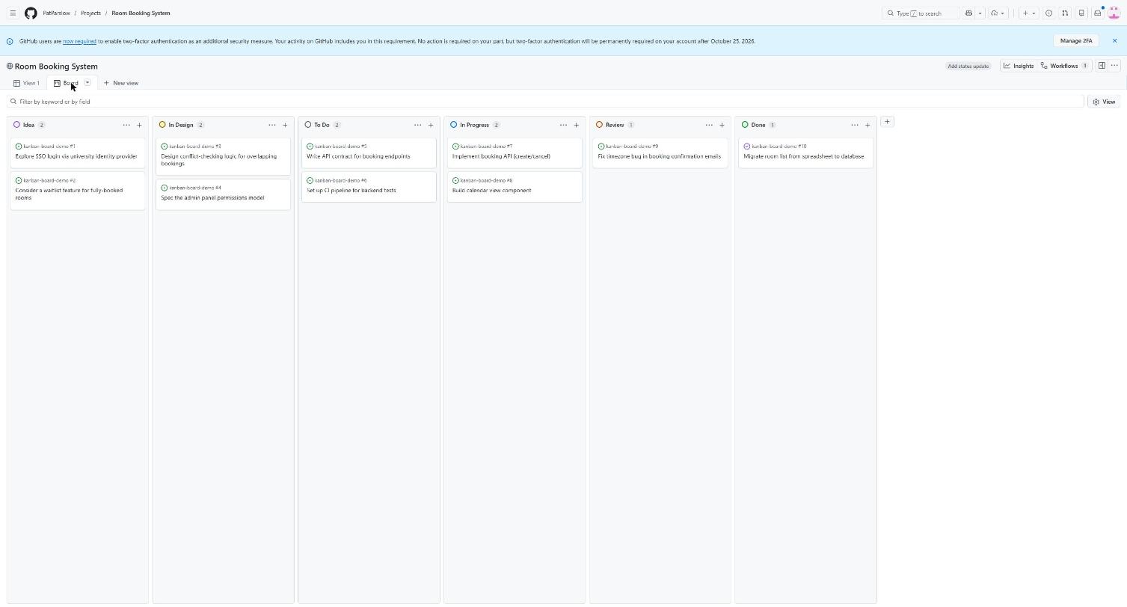This screenshot has width=1127, height=607.
Task: Add item to the To Do column
Action: (431, 125)
